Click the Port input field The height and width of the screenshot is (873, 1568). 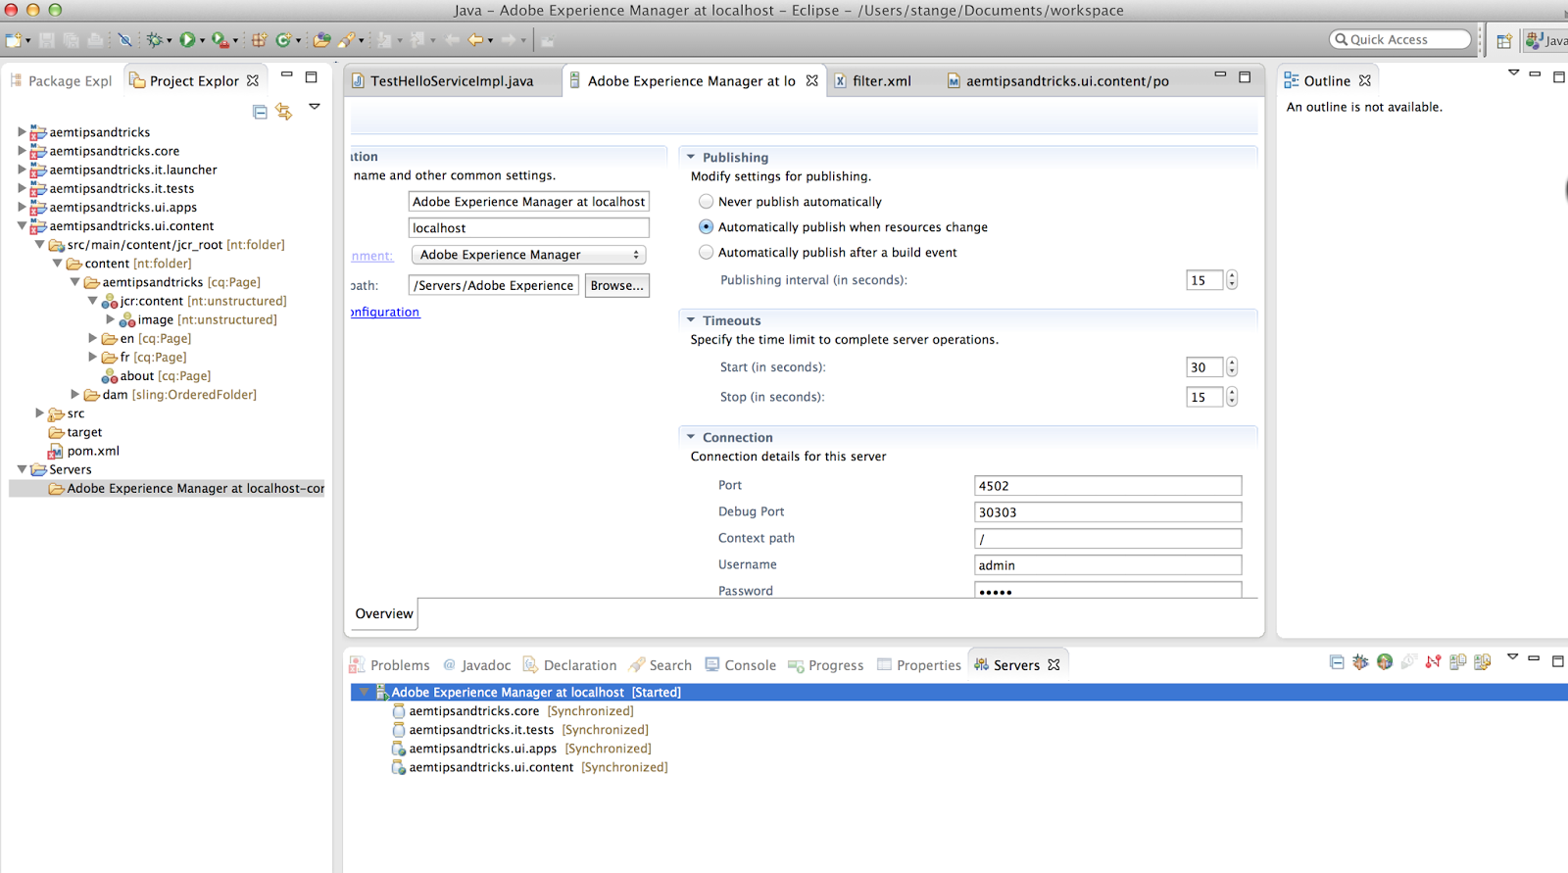1108,486
